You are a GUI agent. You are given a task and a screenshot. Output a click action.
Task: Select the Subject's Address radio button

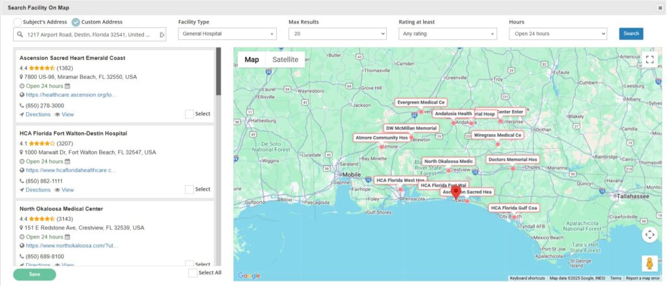tap(18, 22)
